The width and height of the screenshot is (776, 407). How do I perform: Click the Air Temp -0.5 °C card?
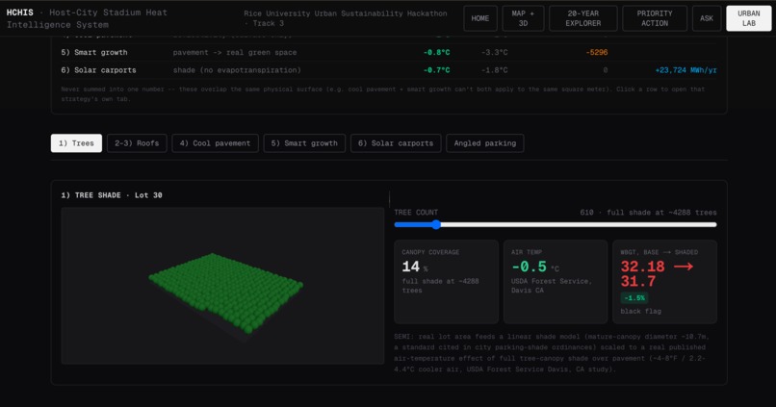tap(556, 282)
